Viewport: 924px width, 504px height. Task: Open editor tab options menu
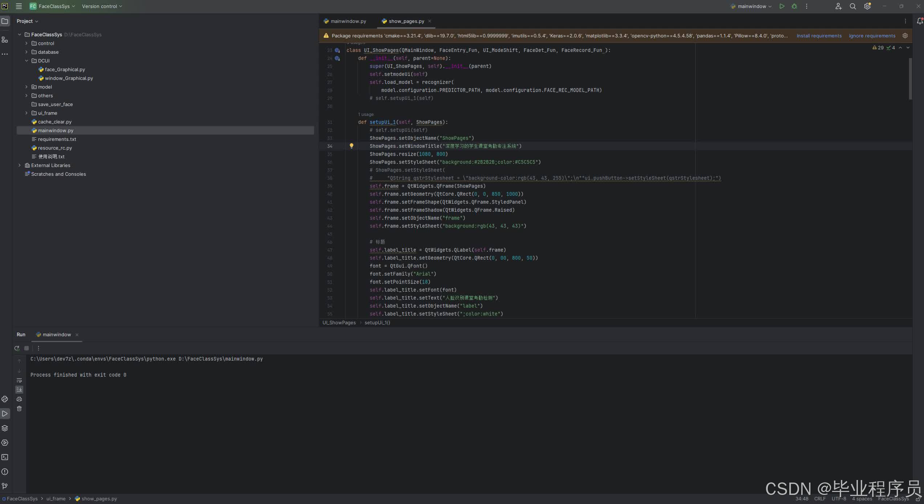905,21
